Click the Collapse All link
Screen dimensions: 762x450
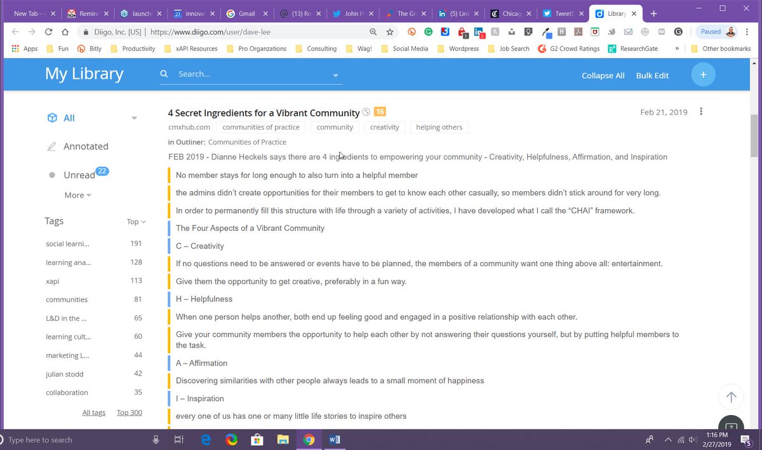[x=603, y=75]
